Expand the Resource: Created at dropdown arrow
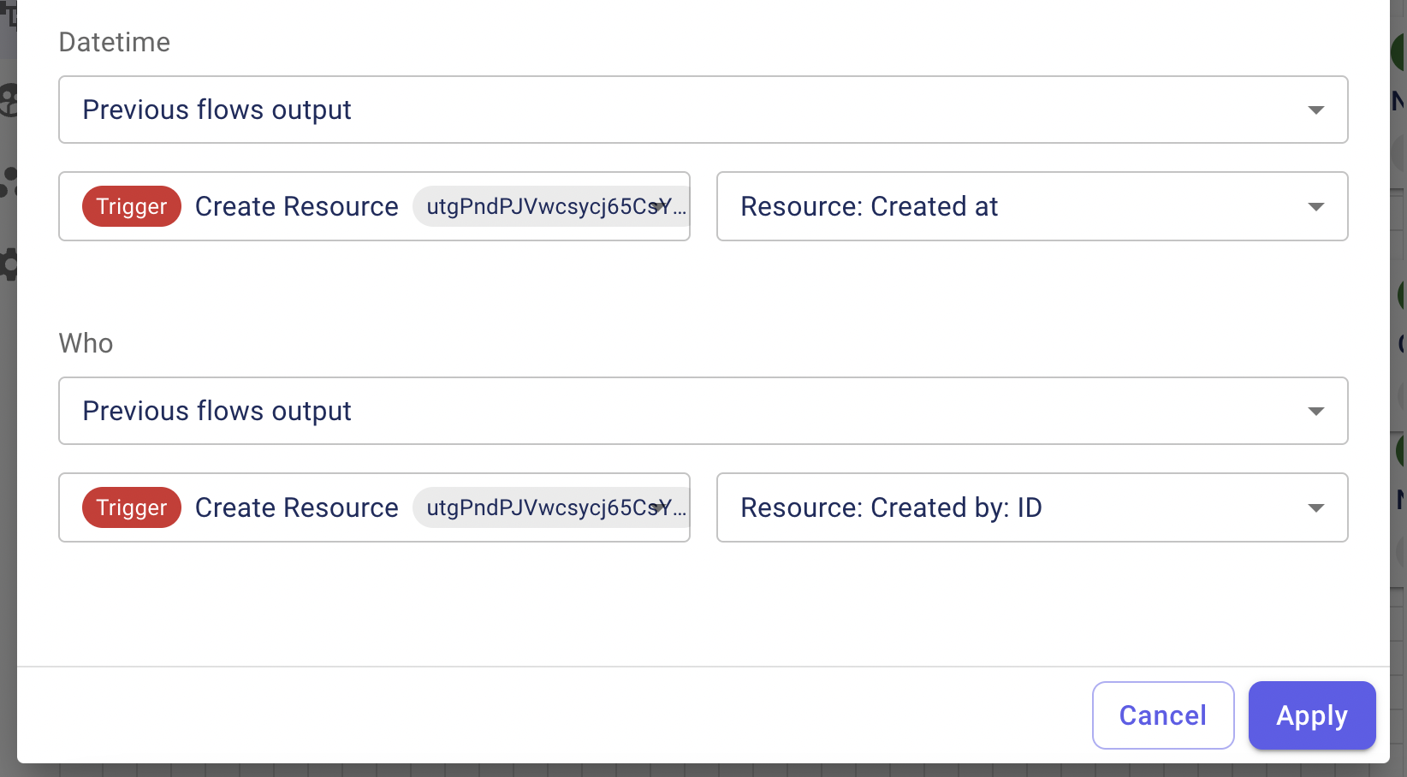The image size is (1407, 777). [x=1316, y=207]
